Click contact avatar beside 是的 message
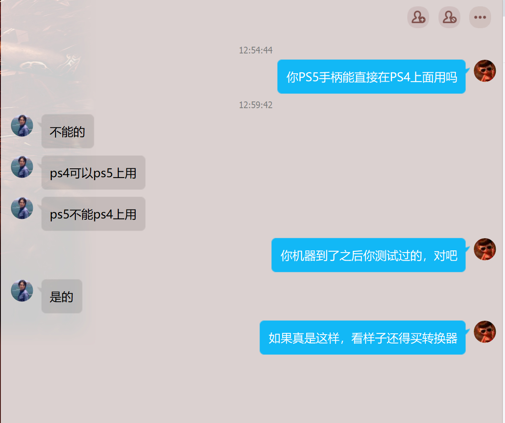 [x=22, y=290]
